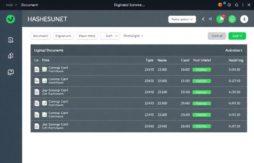Click the document icon in the 21800 row
The image size is (254, 163).
click(37, 81)
